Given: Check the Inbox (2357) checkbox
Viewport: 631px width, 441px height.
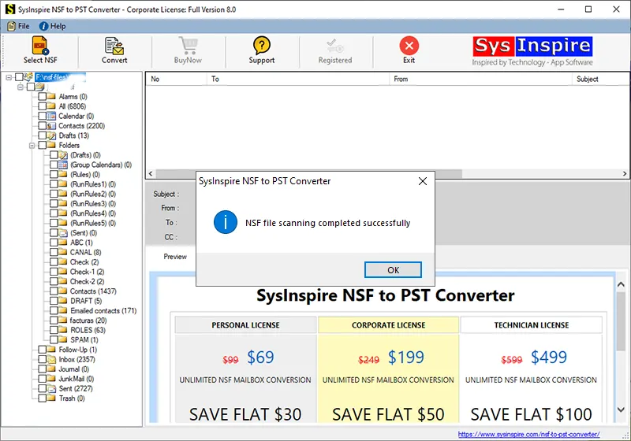Looking at the screenshot, I should (x=42, y=359).
